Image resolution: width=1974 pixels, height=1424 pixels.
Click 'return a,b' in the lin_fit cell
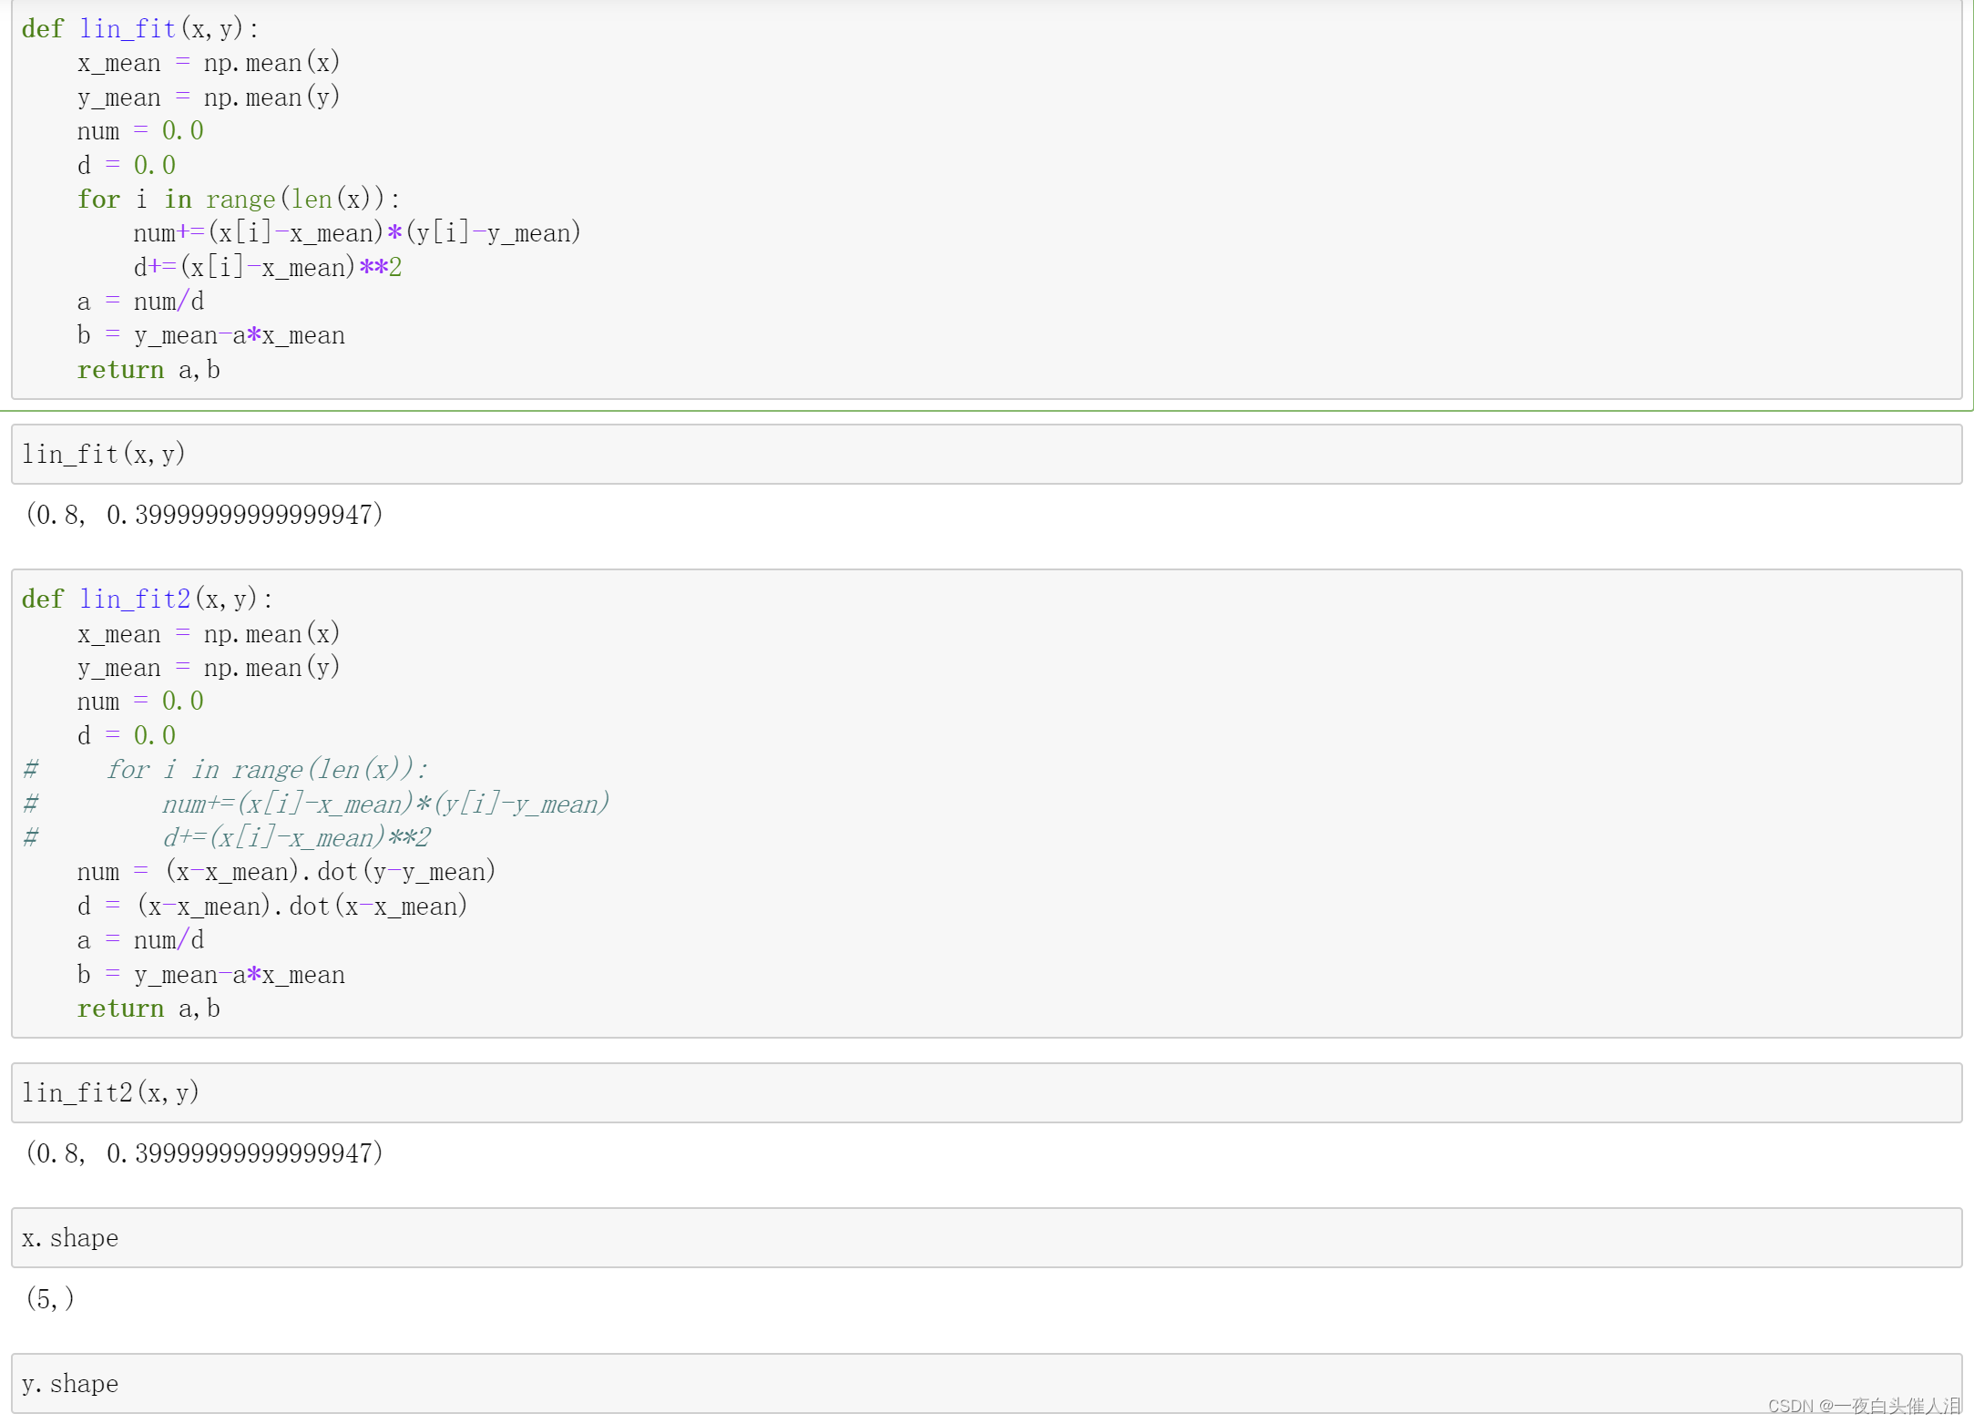[148, 371]
